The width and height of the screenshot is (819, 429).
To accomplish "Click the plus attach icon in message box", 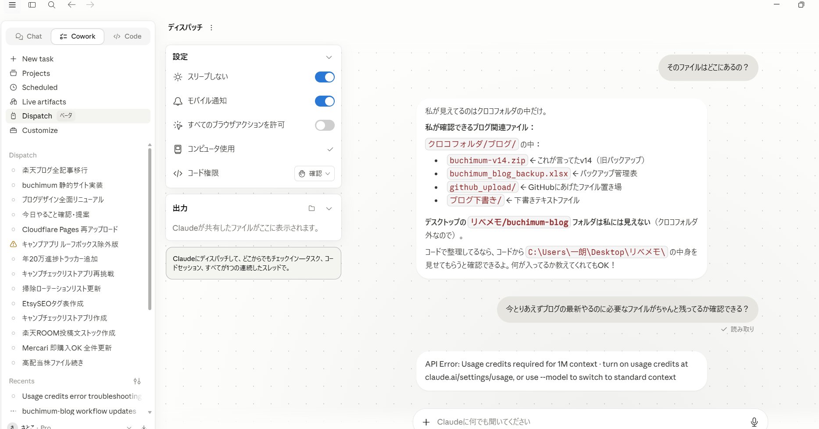I will (x=426, y=422).
